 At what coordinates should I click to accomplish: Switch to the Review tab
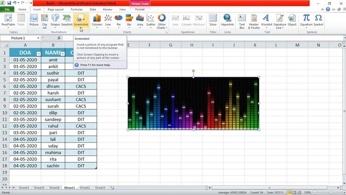[108, 10]
